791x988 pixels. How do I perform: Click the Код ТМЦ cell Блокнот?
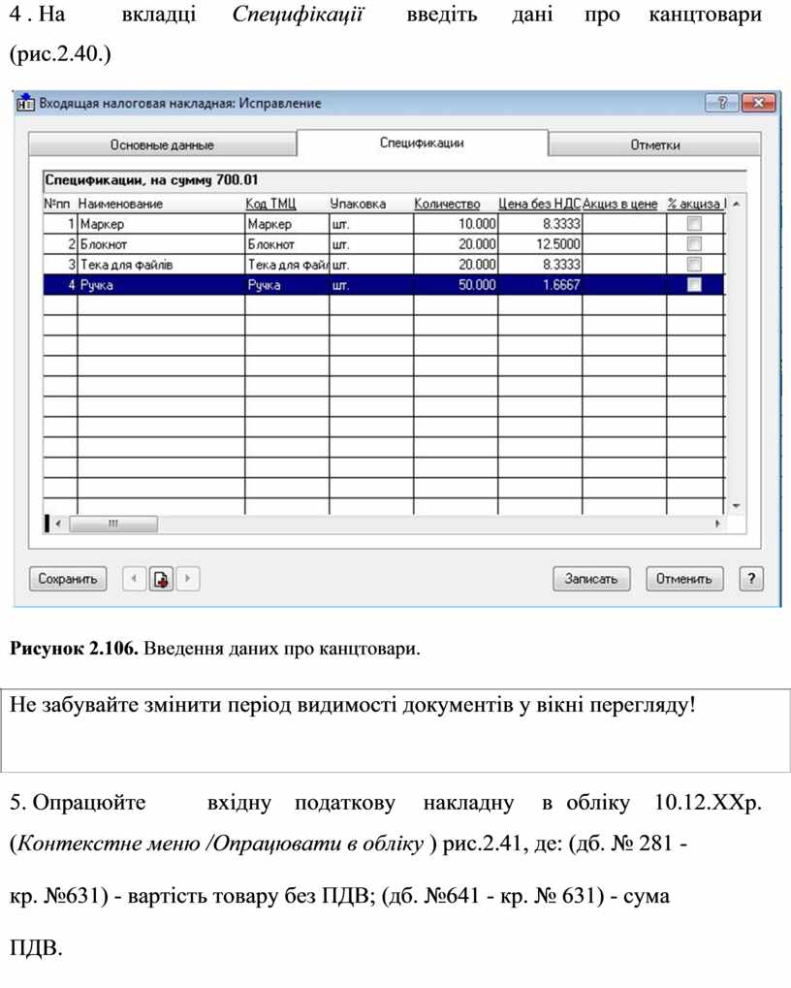pyautogui.click(x=287, y=244)
